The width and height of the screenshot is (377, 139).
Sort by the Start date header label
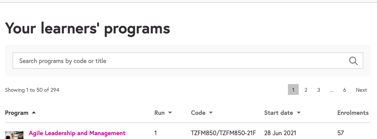point(278,113)
